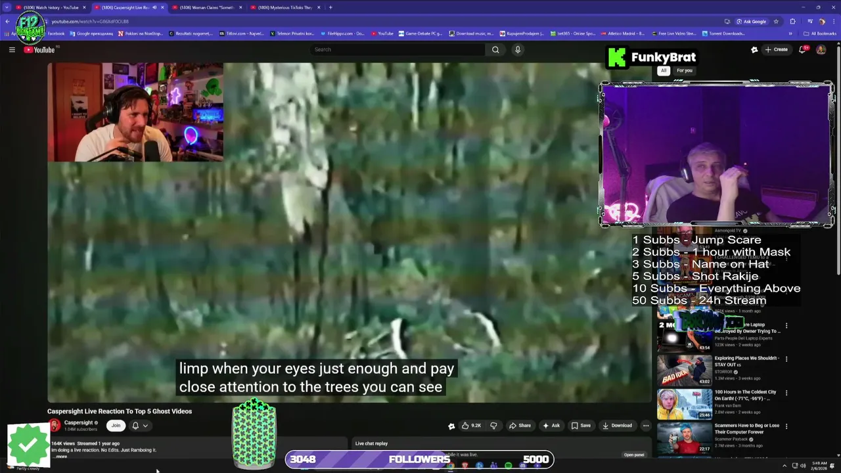Like the video with thumbs up 9.2K
The image size is (841, 473).
coord(471,426)
